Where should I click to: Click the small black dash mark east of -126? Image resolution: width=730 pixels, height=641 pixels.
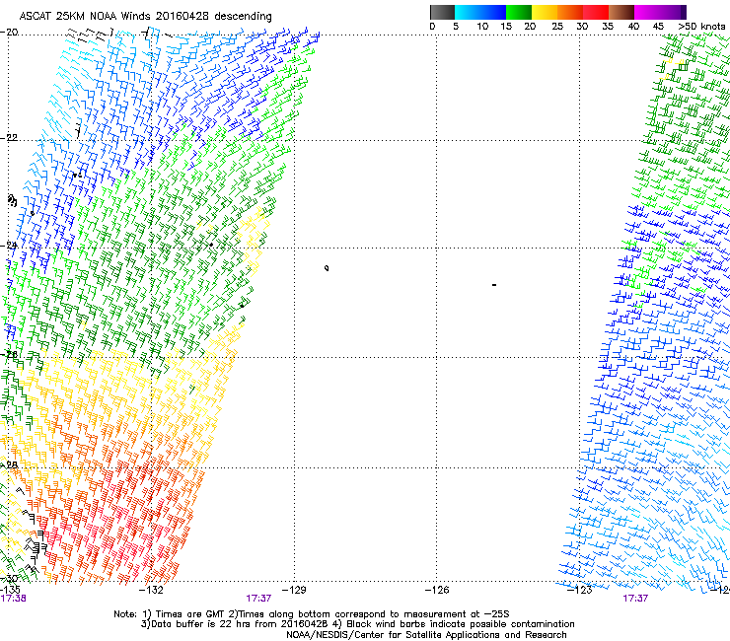(x=494, y=285)
